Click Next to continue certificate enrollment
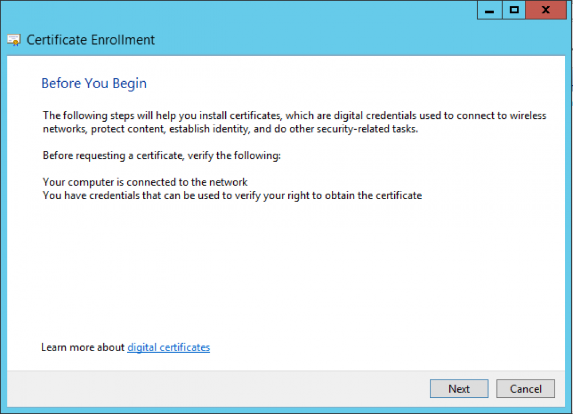This screenshot has height=414, width=573. pos(458,388)
